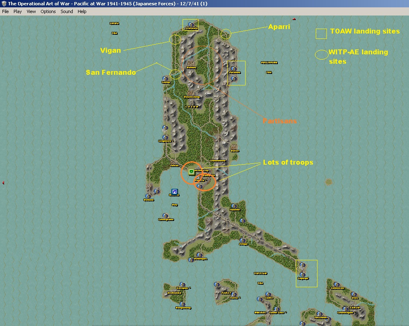Screen dimensions: 409x326
Task: Select the blue naval unit counter in Manila Bay
Action: click(174, 192)
